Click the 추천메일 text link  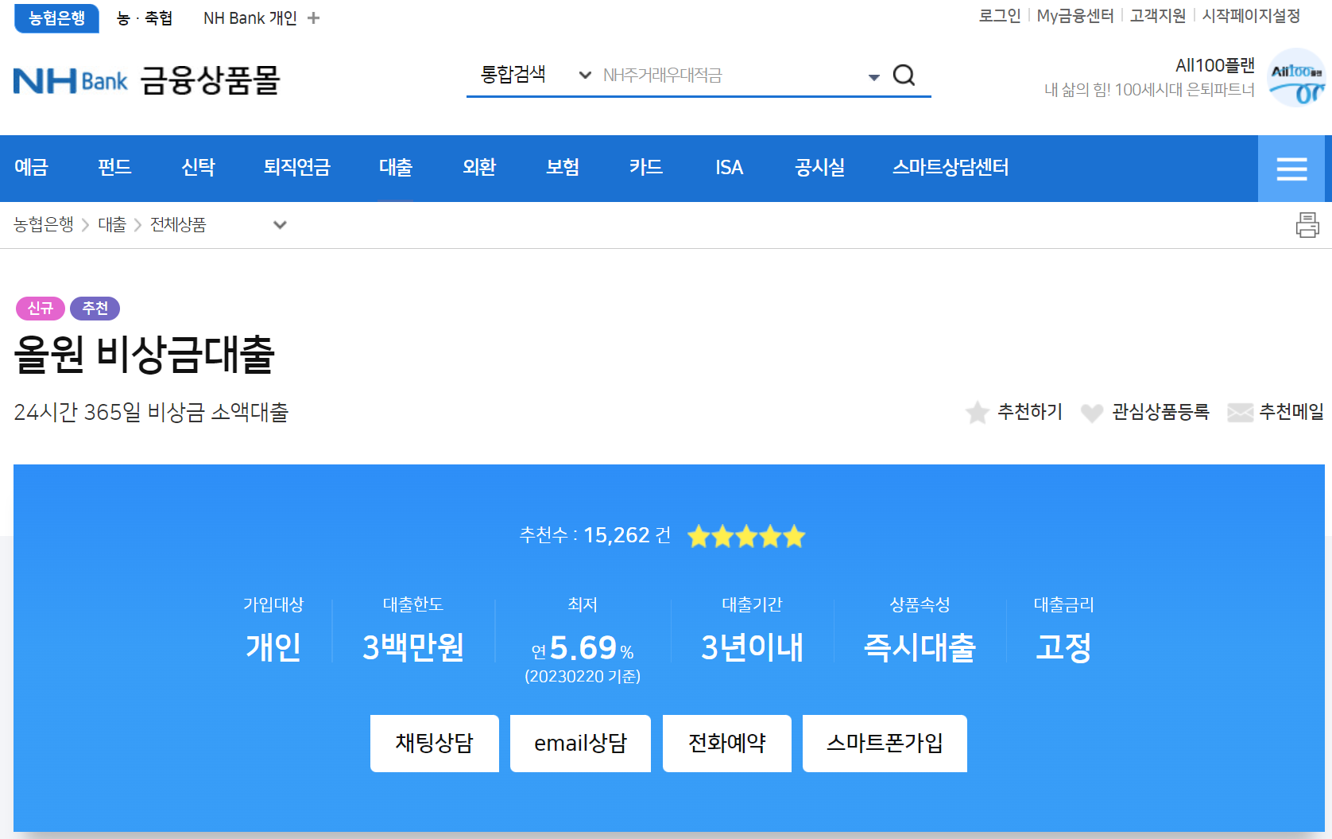click(1291, 412)
